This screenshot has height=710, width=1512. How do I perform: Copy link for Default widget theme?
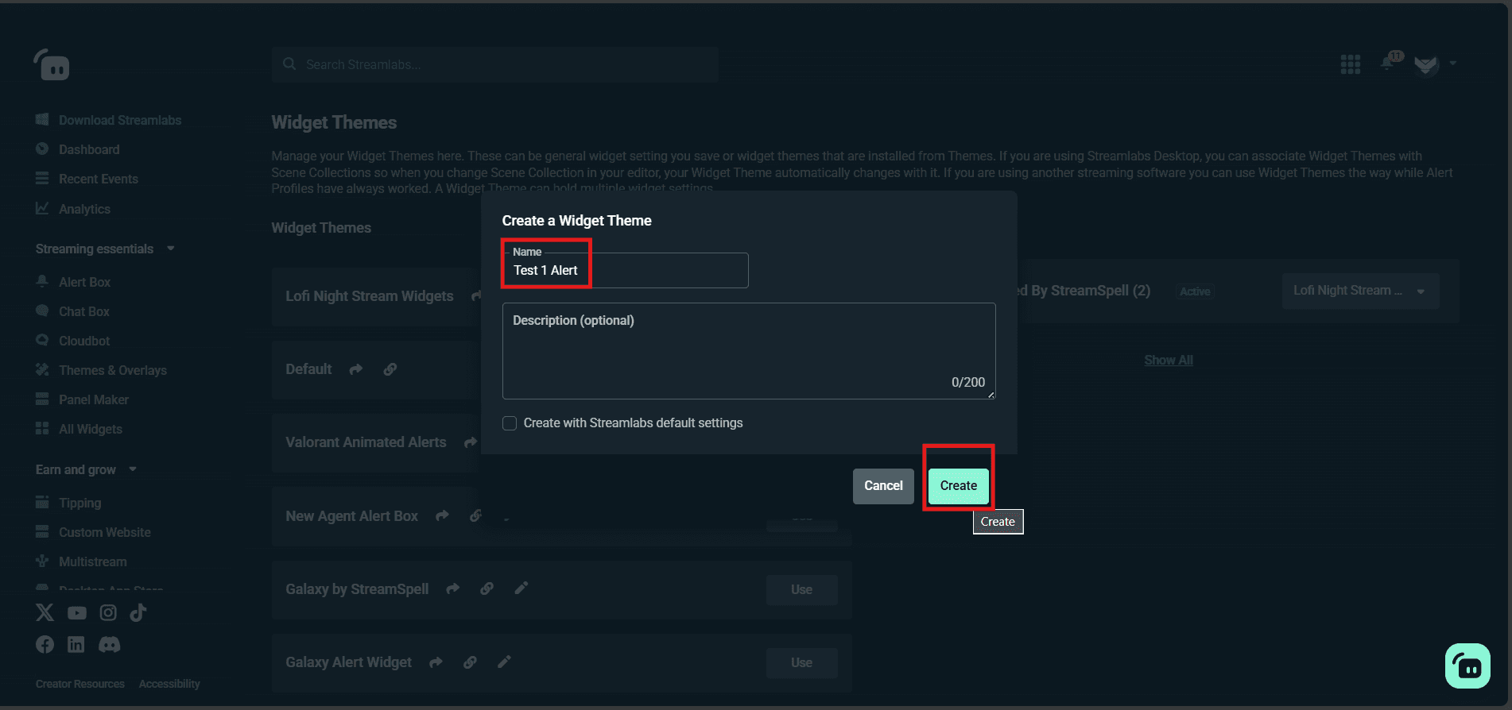pos(390,369)
